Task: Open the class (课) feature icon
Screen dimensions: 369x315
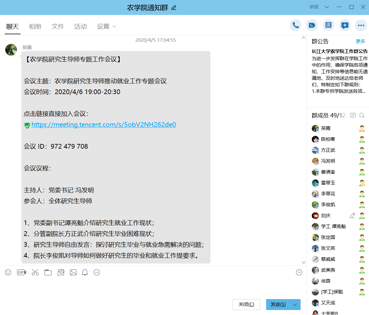Action: [x=328, y=25]
